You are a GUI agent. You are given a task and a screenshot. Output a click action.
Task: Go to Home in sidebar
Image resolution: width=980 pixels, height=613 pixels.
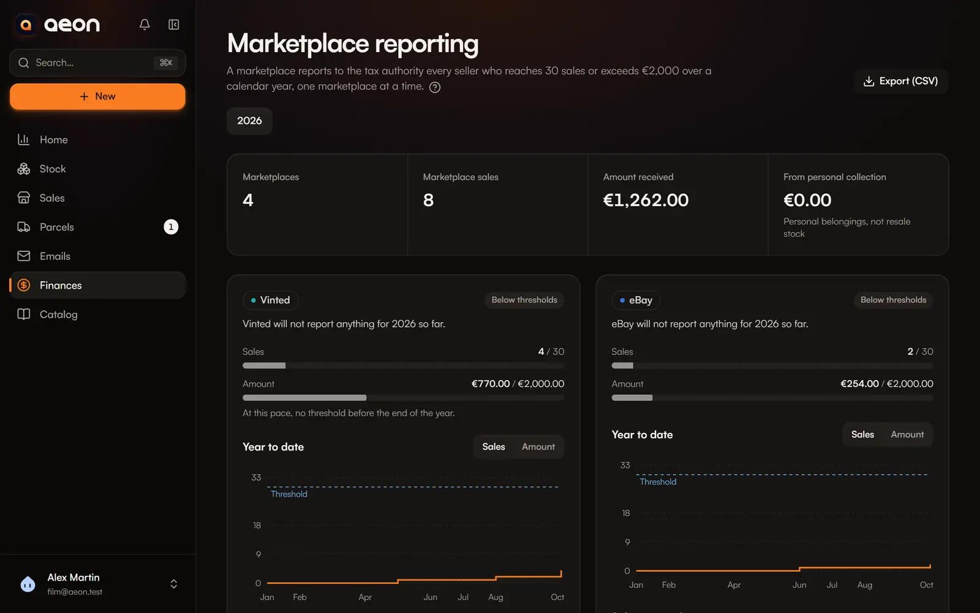98,140
